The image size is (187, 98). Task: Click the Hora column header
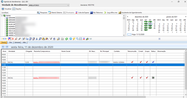point(4,51)
